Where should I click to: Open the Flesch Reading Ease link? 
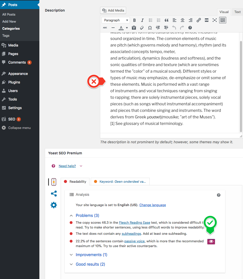pos(134,222)
